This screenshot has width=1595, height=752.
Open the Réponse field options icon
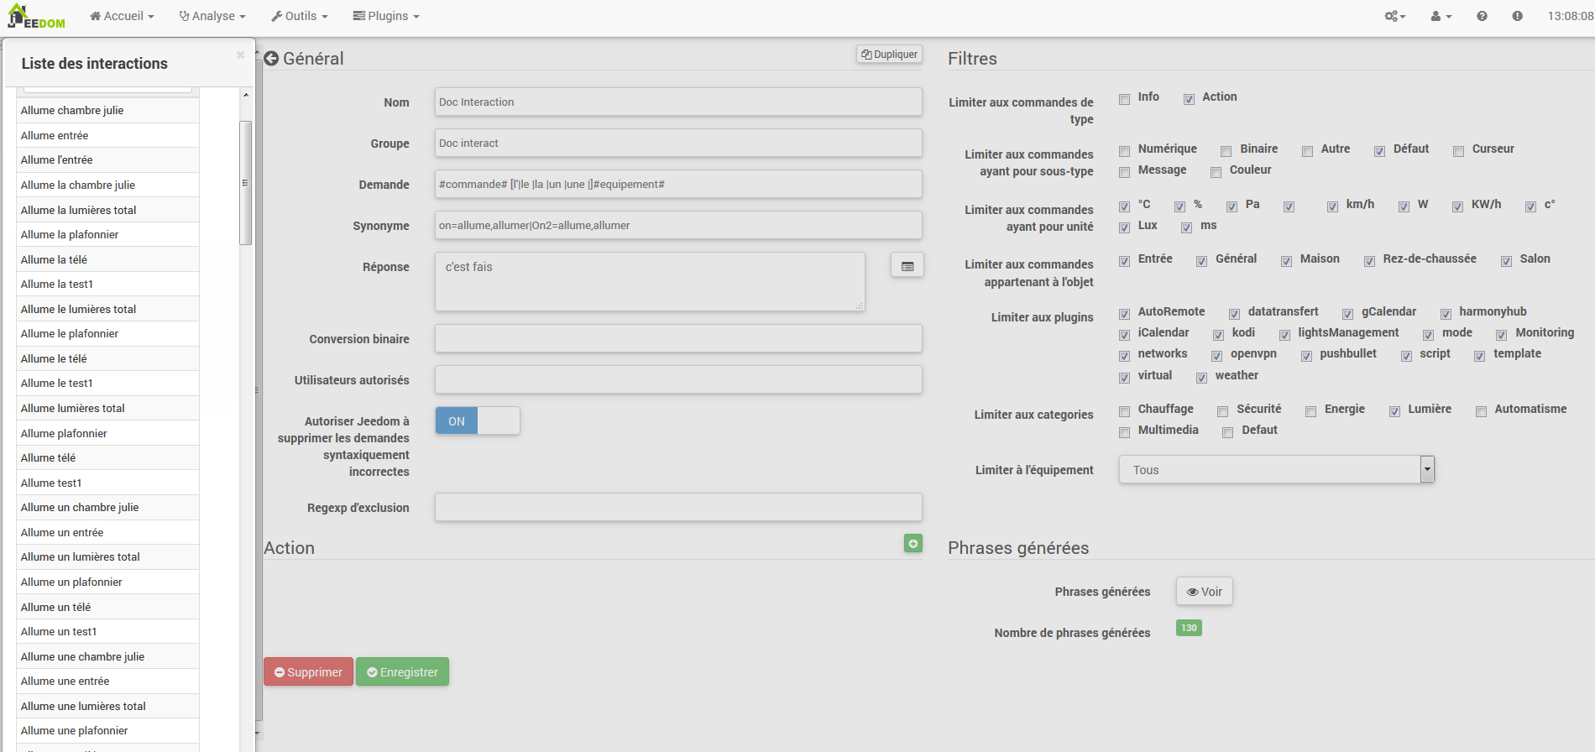pos(907,266)
